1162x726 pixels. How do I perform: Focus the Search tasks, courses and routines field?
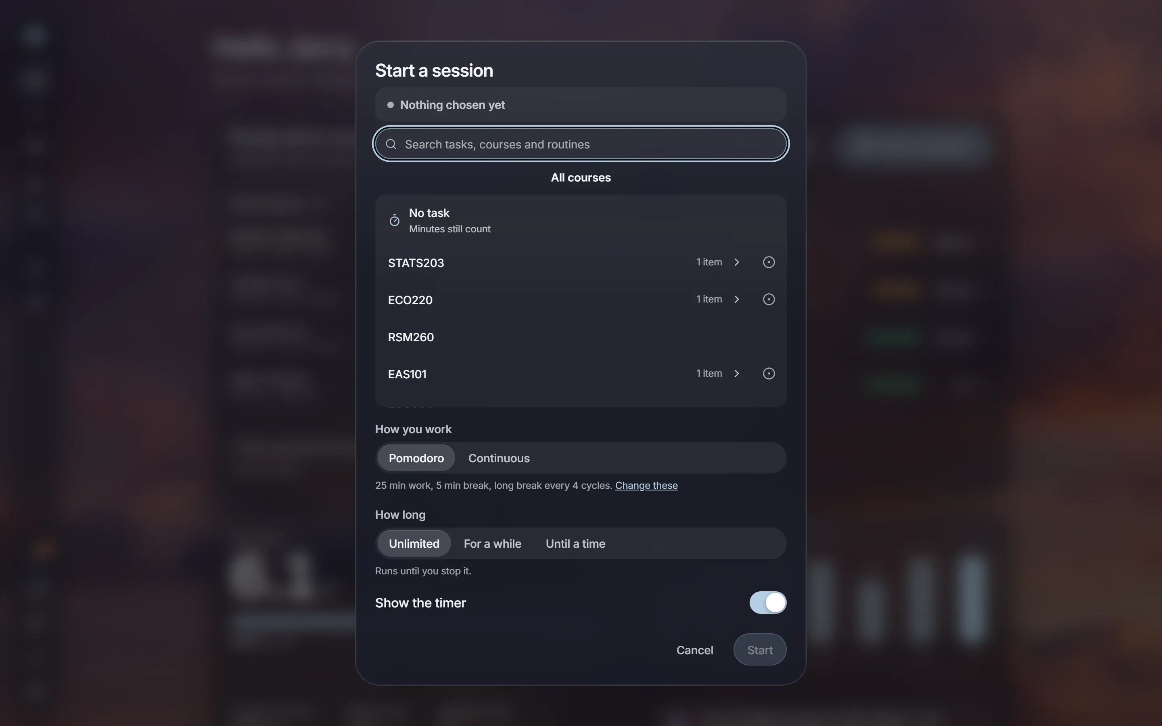pyautogui.click(x=581, y=144)
